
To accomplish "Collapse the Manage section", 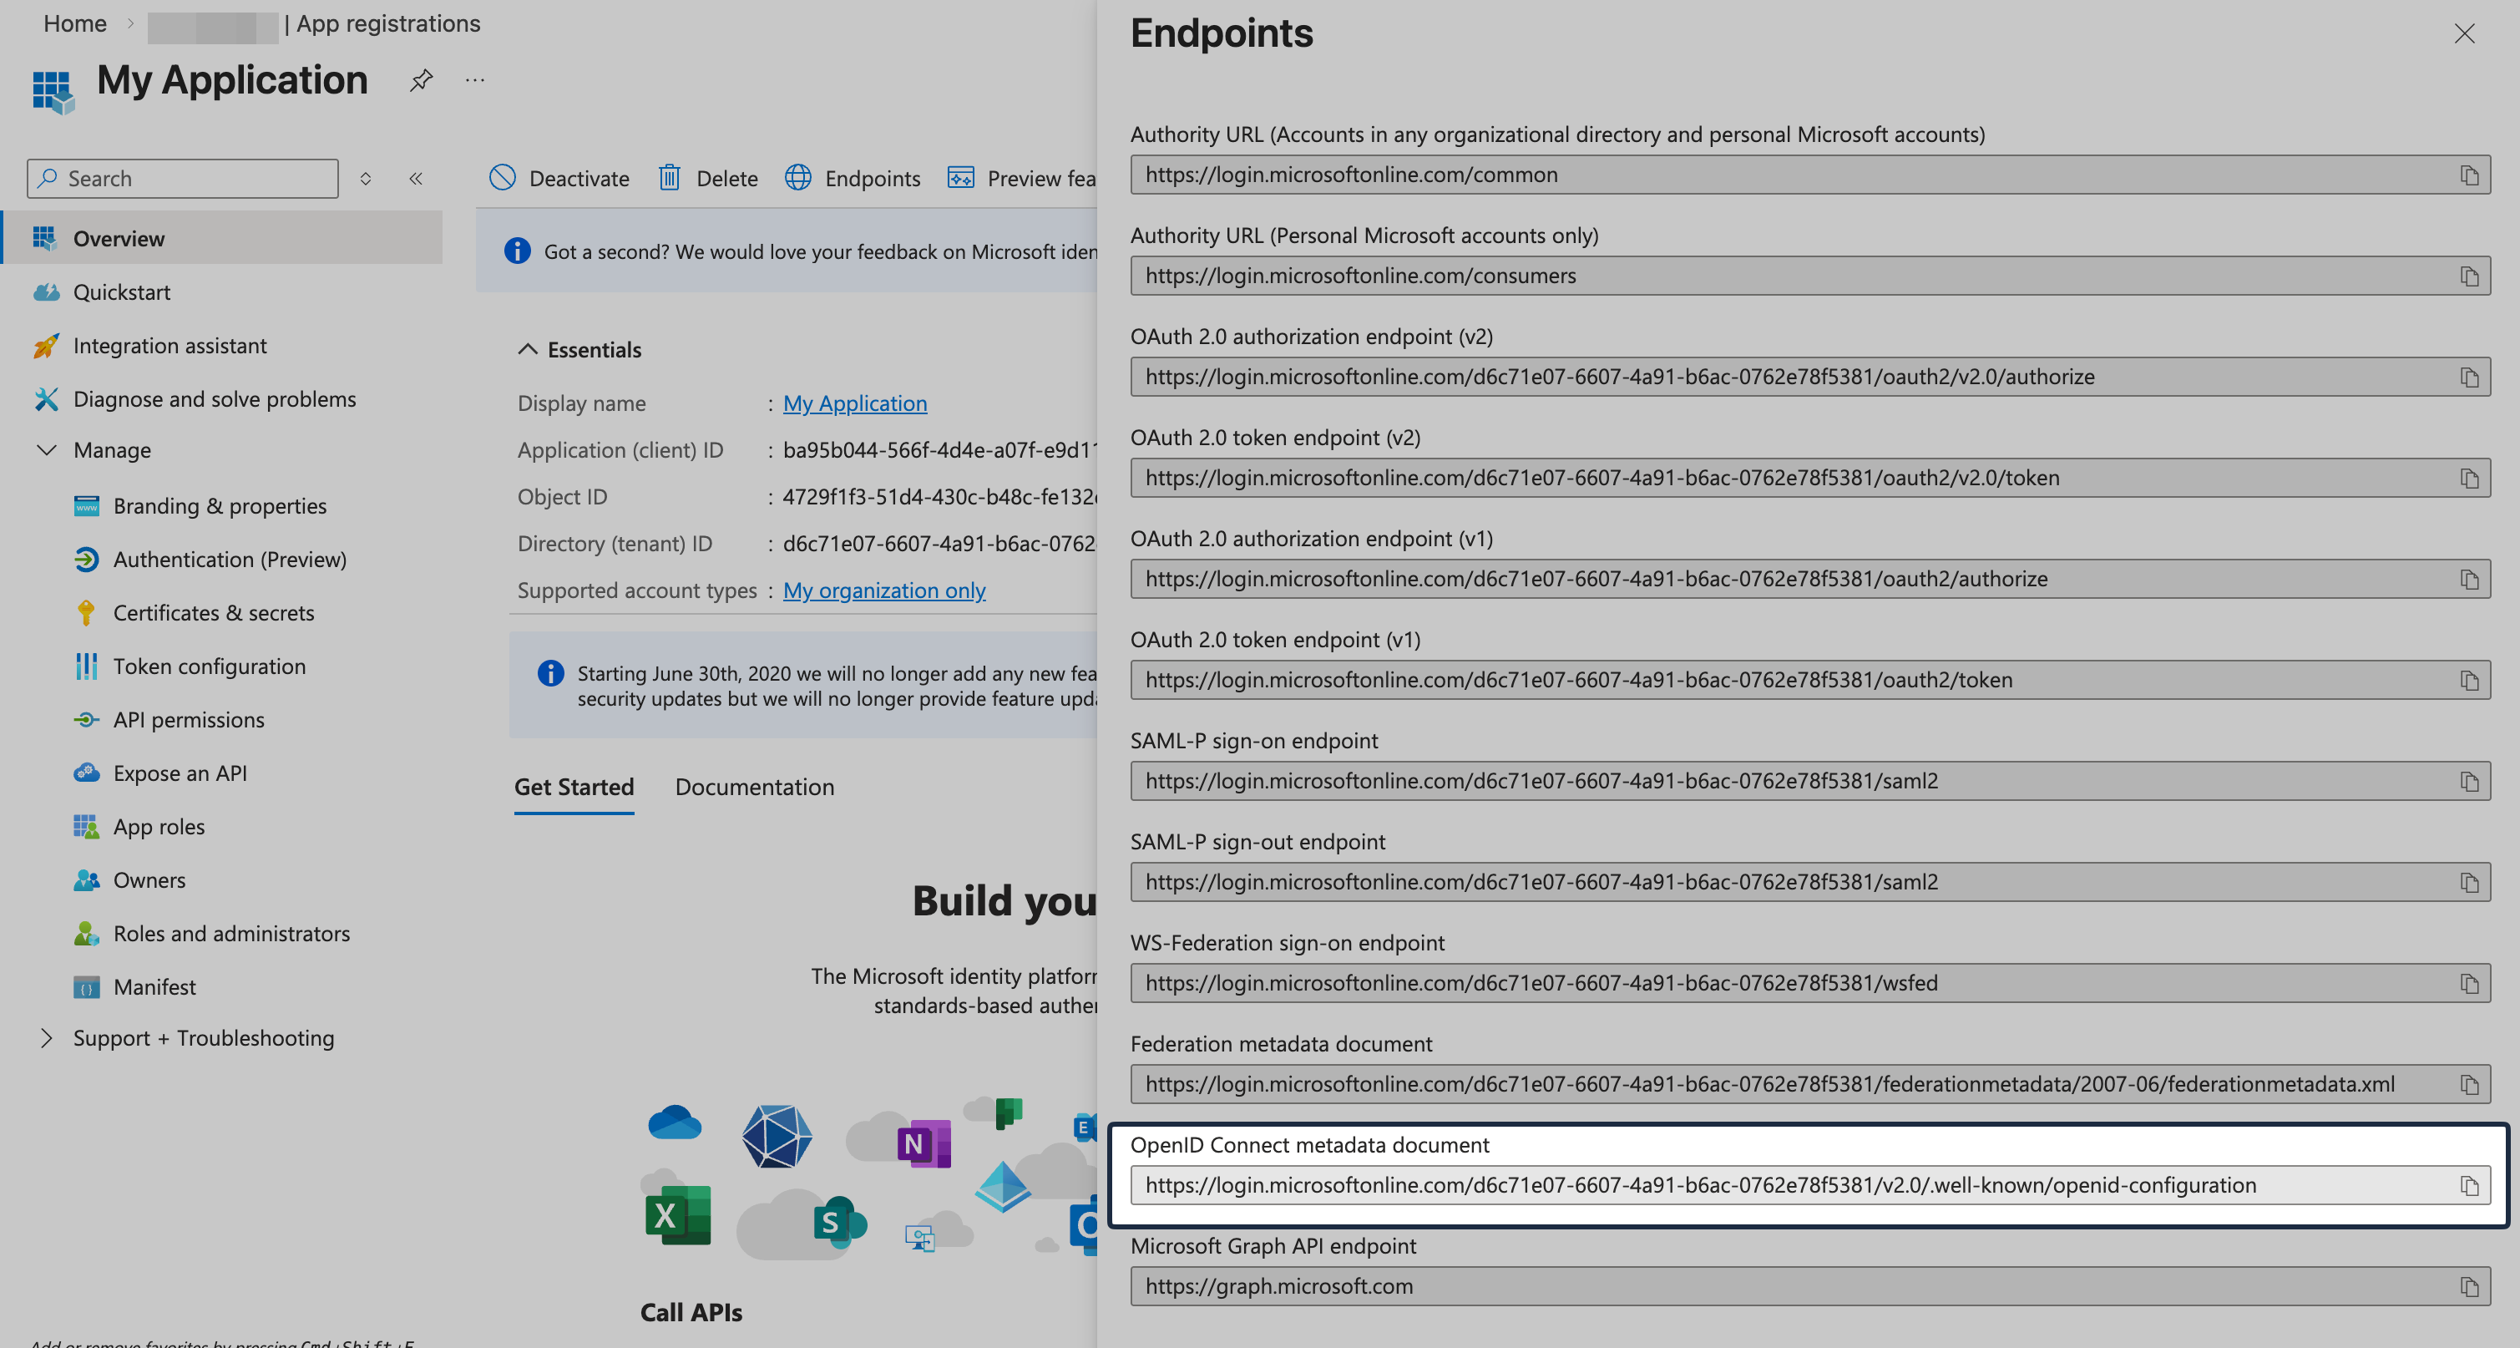I will [47, 450].
